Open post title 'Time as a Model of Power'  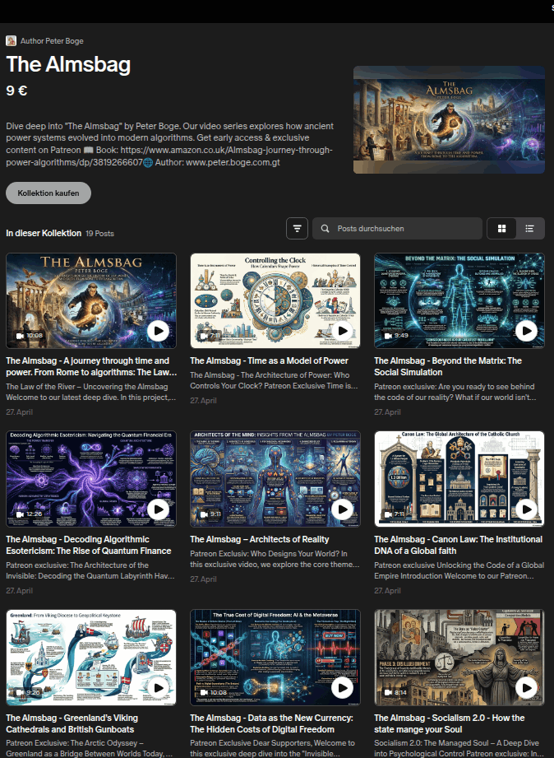pyautogui.click(x=269, y=360)
